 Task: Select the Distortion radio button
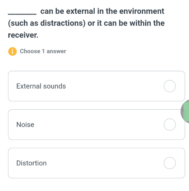[170, 163]
